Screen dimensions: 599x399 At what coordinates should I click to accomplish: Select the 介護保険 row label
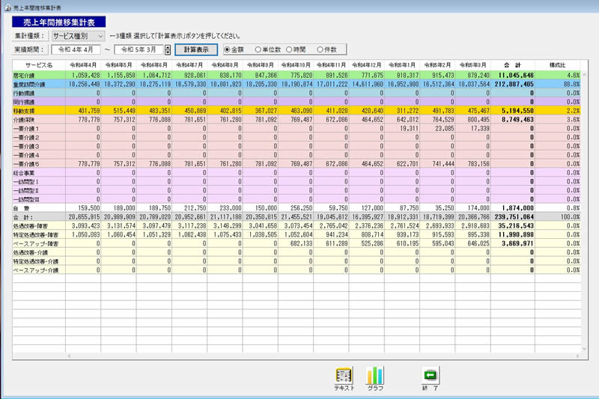[39, 120]
